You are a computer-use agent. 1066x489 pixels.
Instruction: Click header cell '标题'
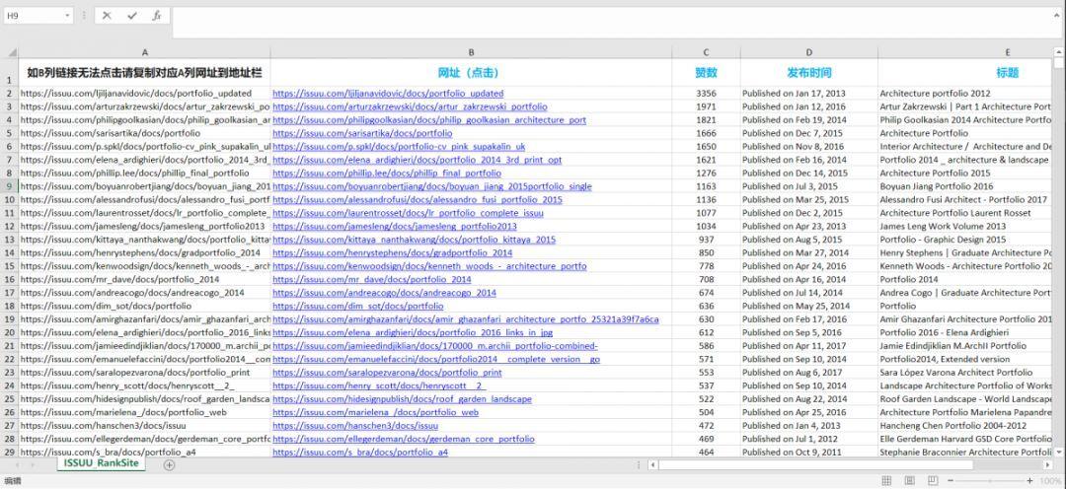click(965, 73)
